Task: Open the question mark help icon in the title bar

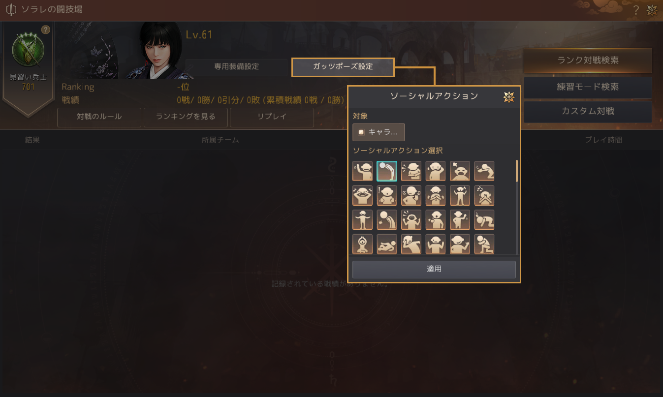Action: 636,10
